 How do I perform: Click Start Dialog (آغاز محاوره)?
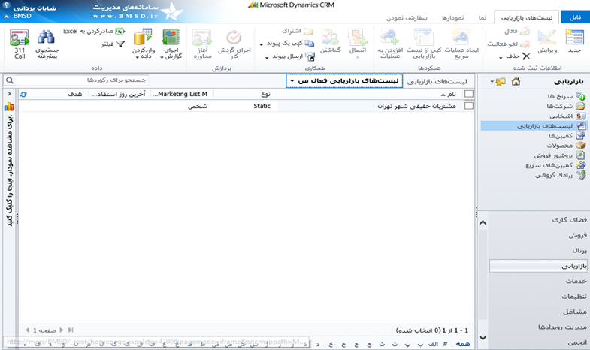point(202,44)
